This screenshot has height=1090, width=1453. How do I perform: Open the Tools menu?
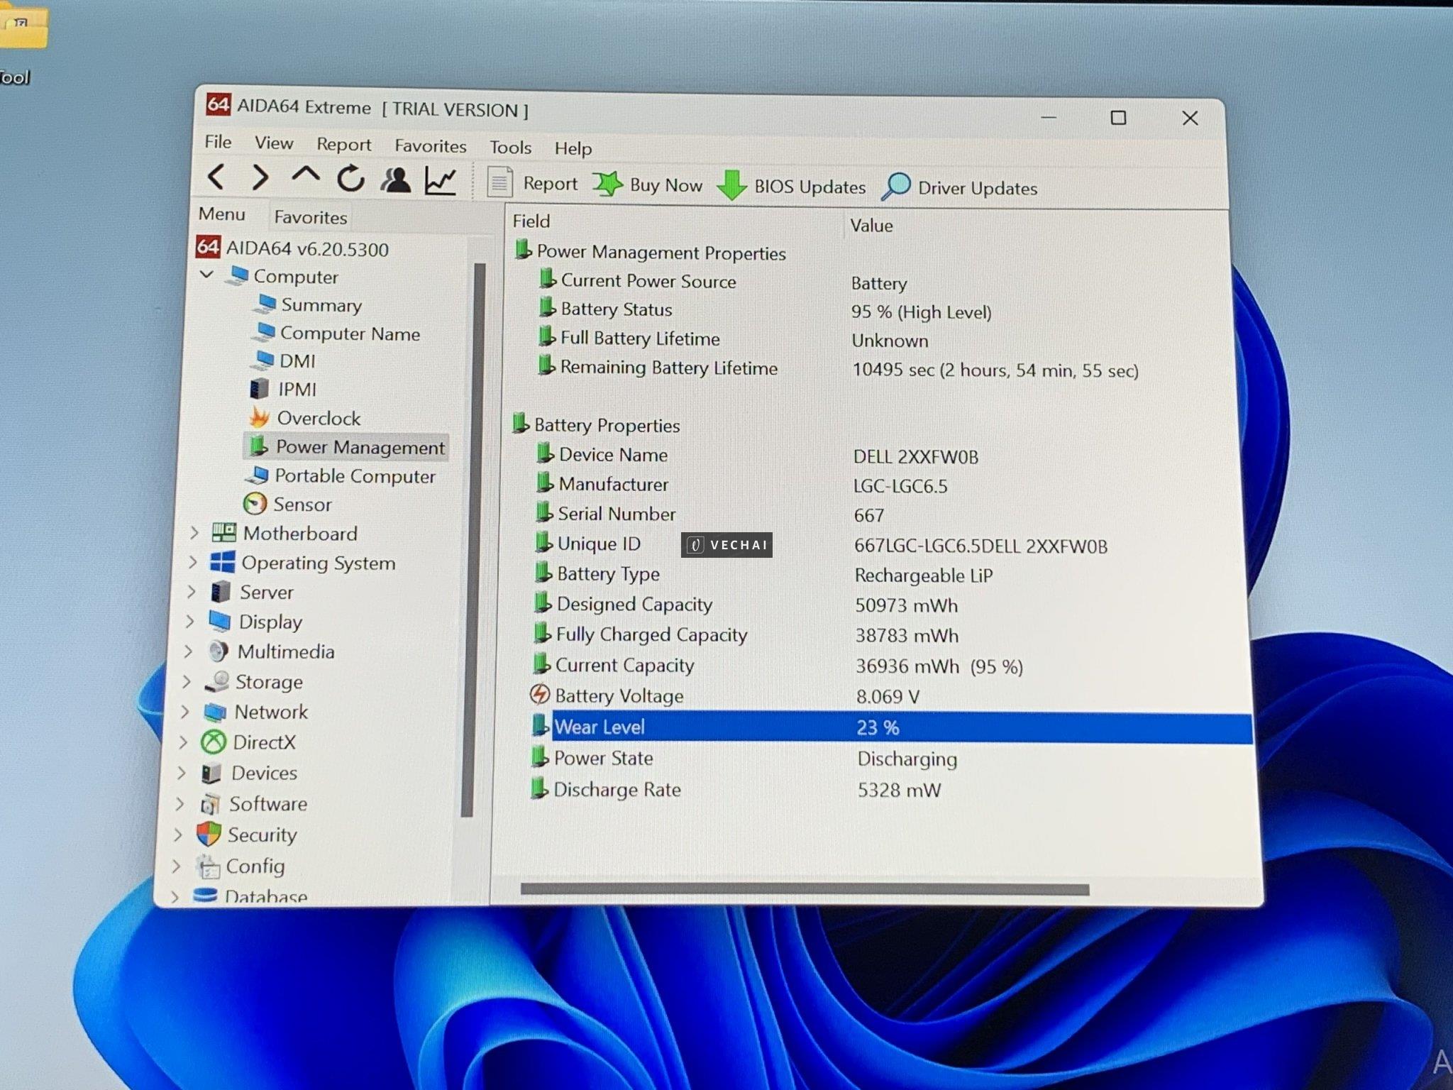[x=510, y=148]
